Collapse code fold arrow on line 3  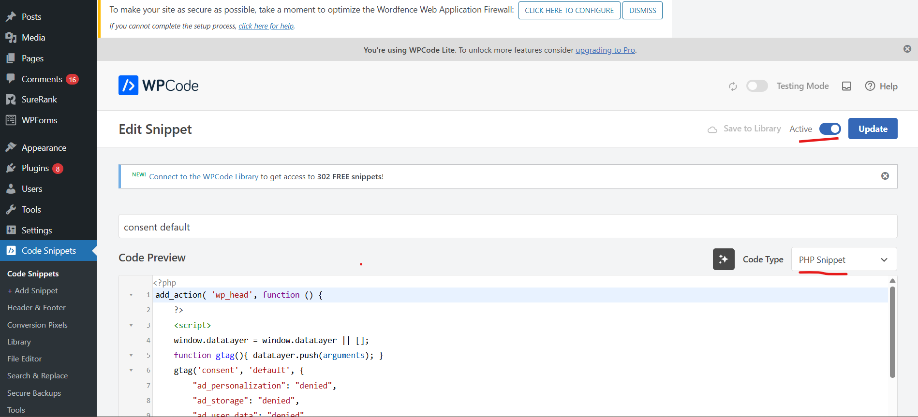131,325
